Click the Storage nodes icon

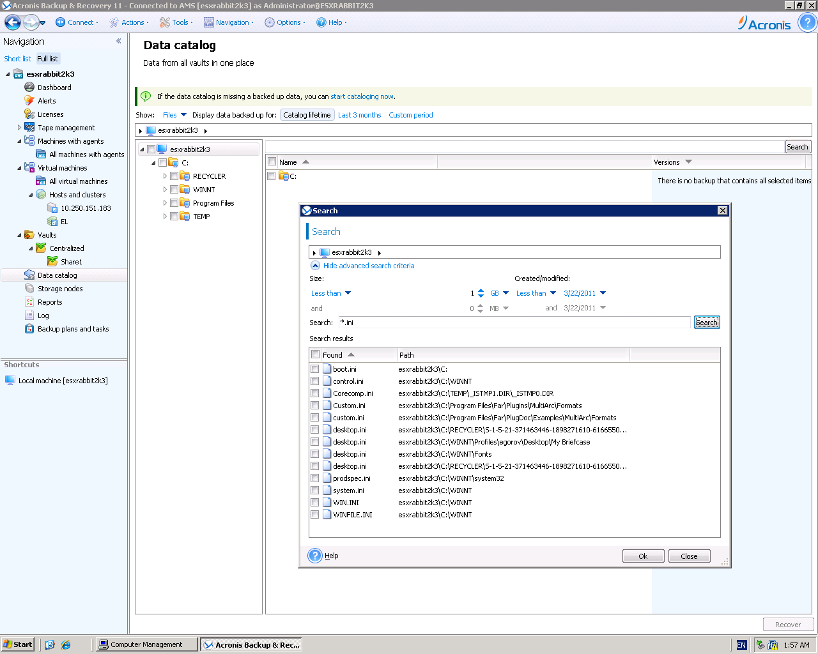tap(29, 289)
